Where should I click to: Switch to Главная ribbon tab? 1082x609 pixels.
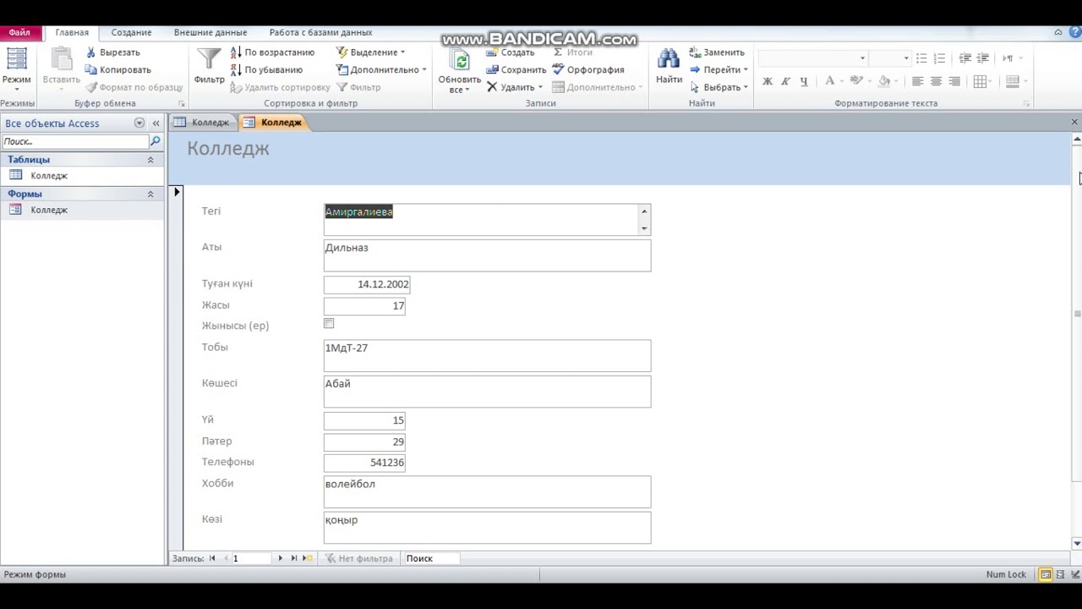pyautogui.click(x=72, y=32)
